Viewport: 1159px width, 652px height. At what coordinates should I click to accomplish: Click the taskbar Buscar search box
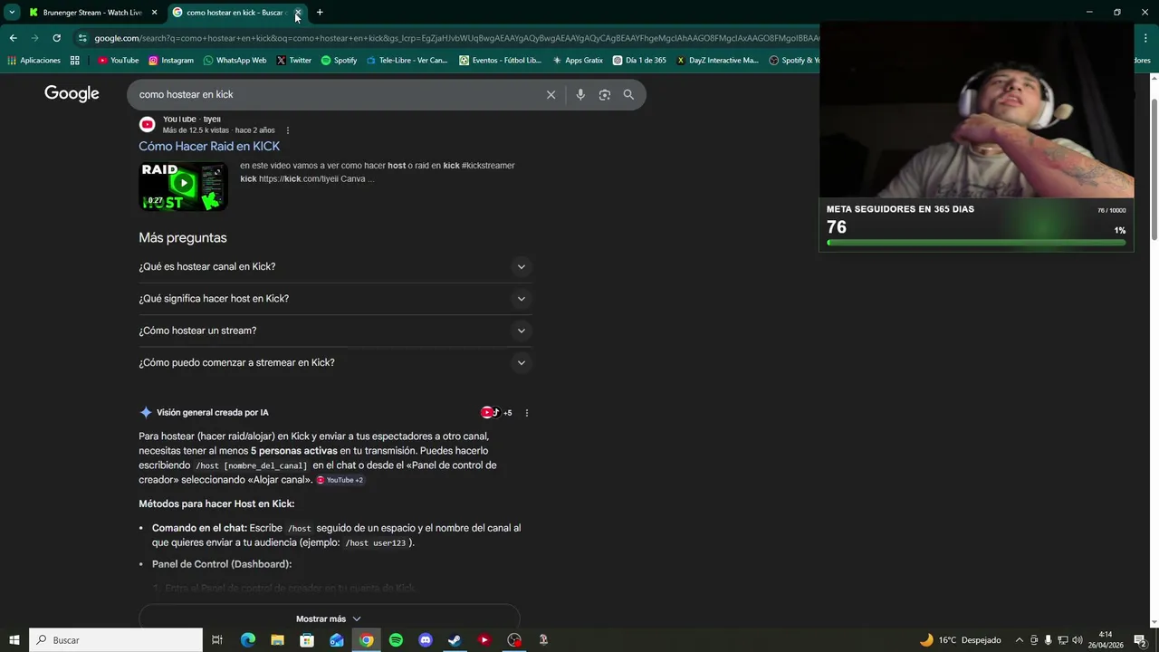pos(116,640)
